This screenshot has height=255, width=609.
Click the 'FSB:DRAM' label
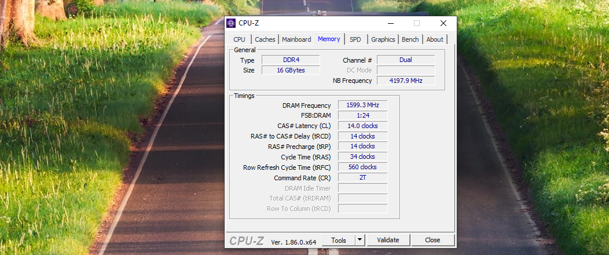(x=315, y=116)
